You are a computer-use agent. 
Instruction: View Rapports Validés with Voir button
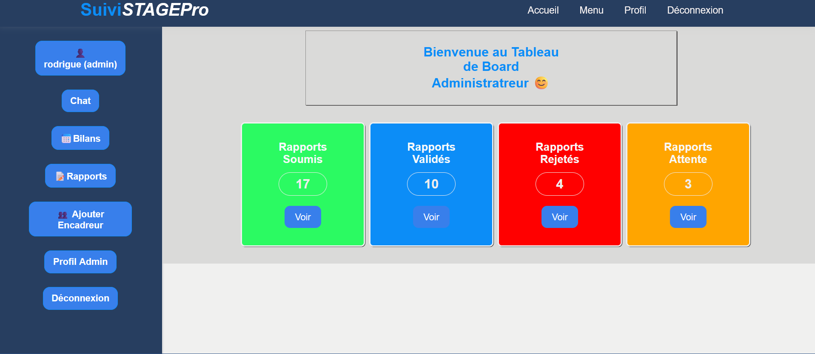(431, 217)
